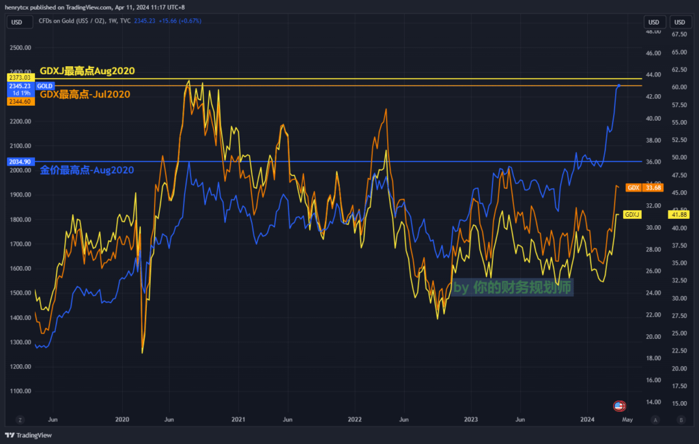Click the 65.00 label on rightmost price scale
Image resolution: width=699 pixels, height=444 pixels.
tap(679, 52)
